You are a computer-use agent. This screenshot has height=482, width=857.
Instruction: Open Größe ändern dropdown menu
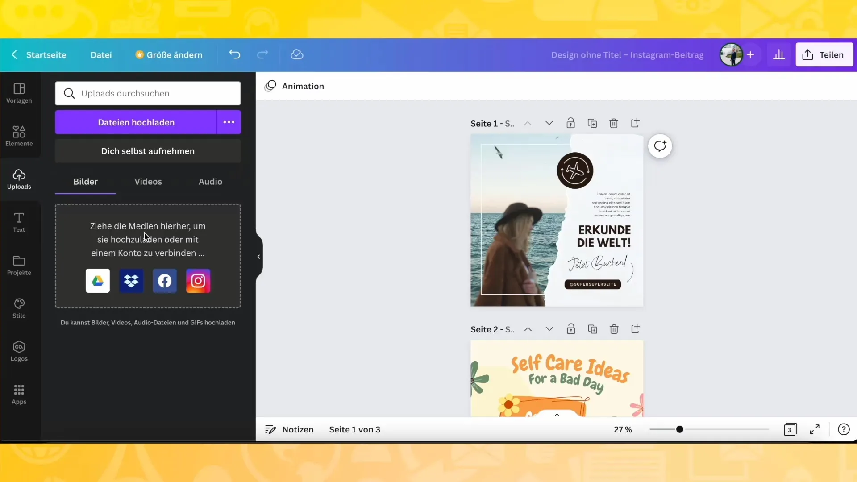169,55
